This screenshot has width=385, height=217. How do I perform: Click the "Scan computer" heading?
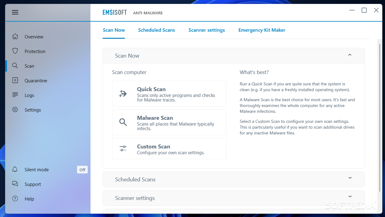129,72
